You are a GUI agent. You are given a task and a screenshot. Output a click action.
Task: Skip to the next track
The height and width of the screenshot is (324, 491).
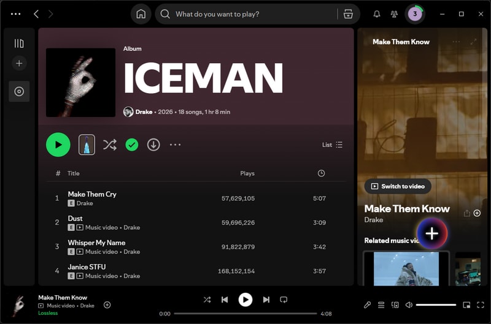(x=266, y=300)
